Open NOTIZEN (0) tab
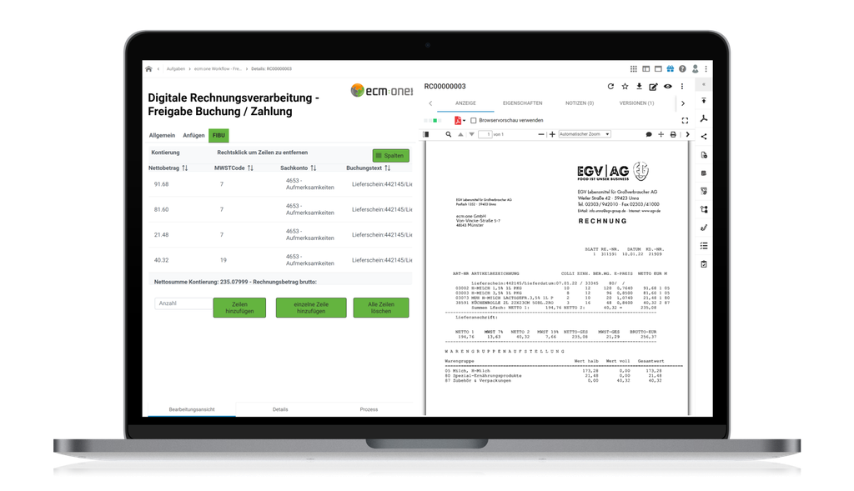The height and width of the screenshot is (491, 854). click(x=580, y=103)
